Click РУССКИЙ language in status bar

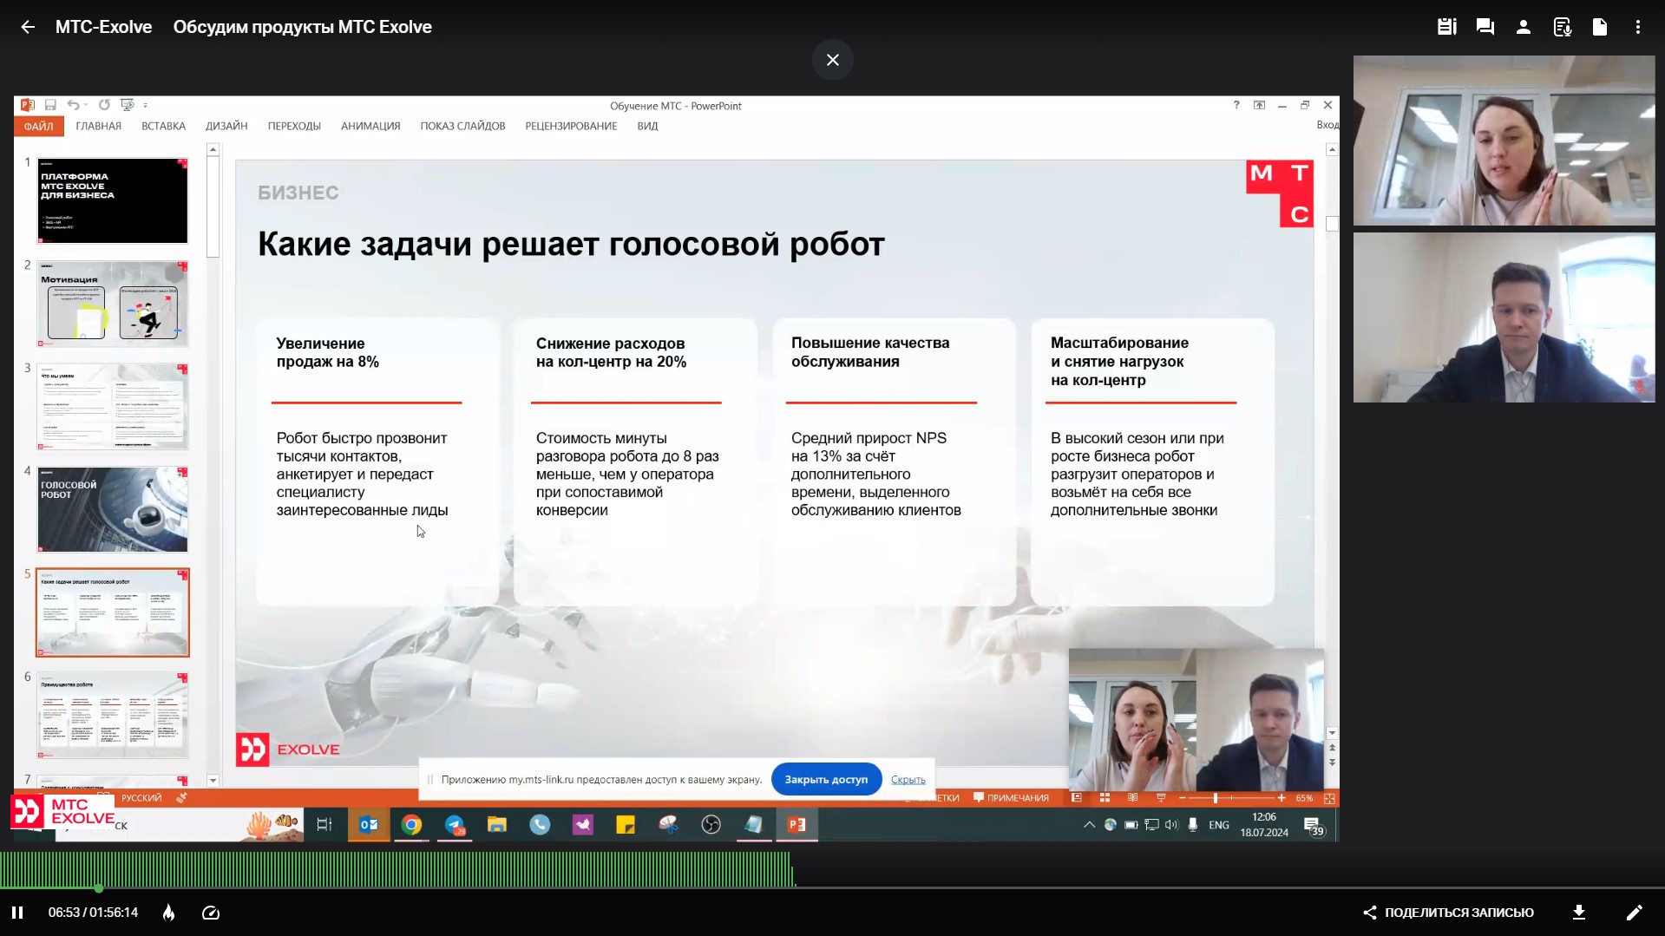[x=141, y=798]
